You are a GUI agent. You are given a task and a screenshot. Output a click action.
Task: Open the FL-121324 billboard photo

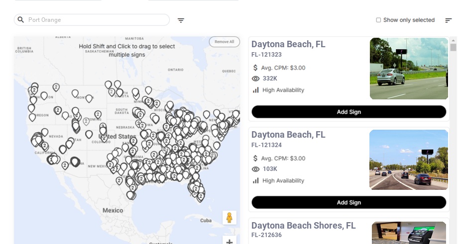click(x=409, y=160)
